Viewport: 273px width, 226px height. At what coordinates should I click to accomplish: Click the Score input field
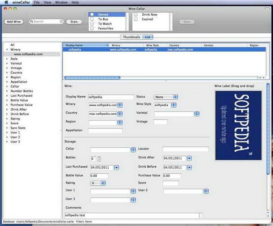point(171,183)
